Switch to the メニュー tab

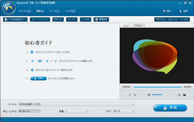coord(127,26)
